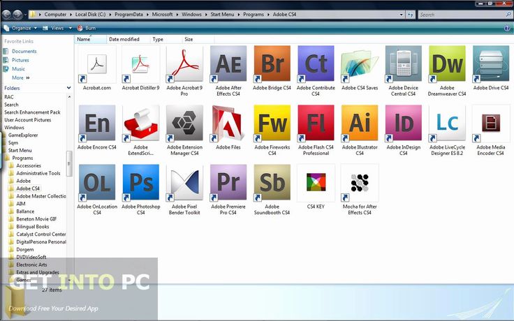Viewport: 514px width, 321px height.
Task: Select the Adobe Encore CS4 icon
Action: coord(97,124)
